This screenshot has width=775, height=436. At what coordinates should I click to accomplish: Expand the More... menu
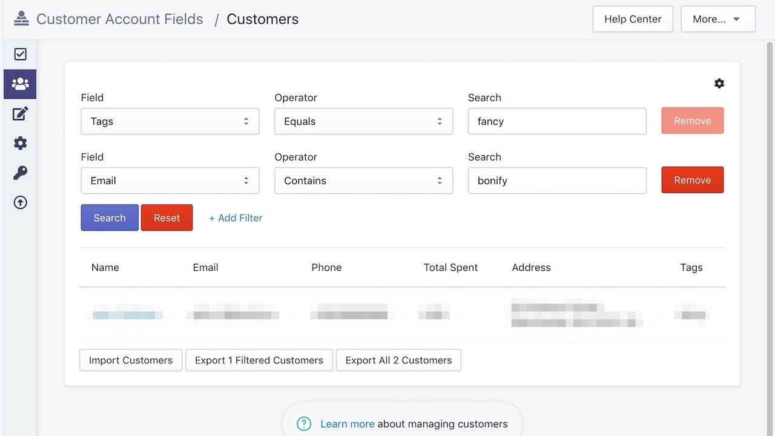(717, 19)
